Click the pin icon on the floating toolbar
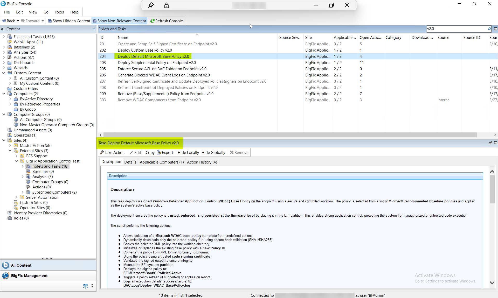 click(x=151, y=5)
